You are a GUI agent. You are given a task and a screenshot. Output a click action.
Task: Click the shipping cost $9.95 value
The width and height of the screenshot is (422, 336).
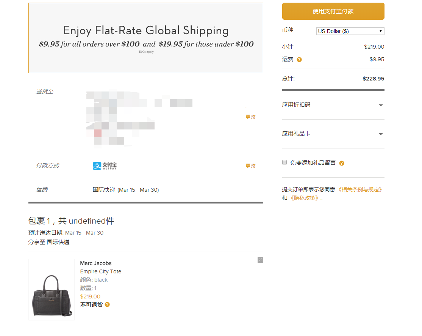tap(377, 59)
